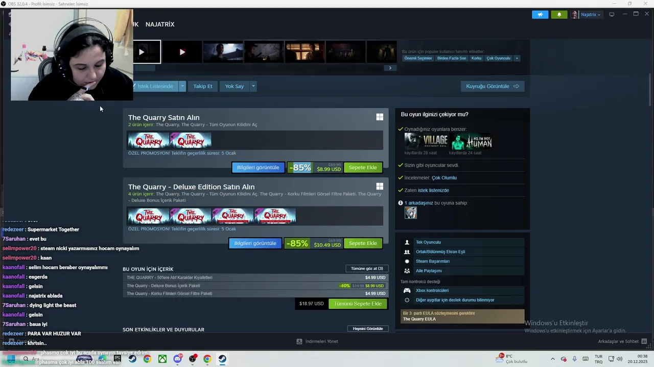Open the Çok Olumlu reviews link
The width and height of the screenshot is (654, 367).
point(444,178)
